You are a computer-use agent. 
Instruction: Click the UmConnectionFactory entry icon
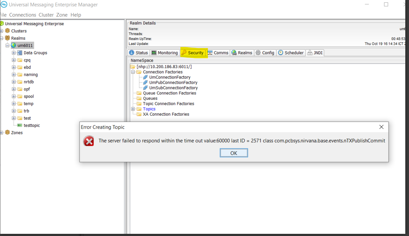tap(145, 77)
